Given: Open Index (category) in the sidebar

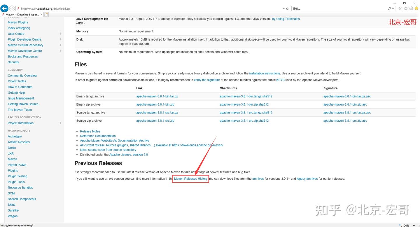Looking at the screenshot, I should pos(19,28).
